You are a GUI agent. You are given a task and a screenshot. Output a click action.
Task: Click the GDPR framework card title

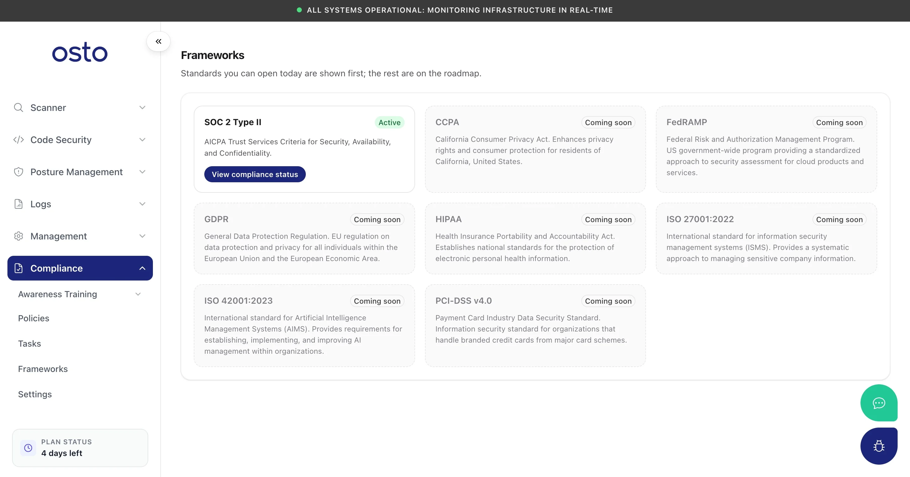coord(216,219)
